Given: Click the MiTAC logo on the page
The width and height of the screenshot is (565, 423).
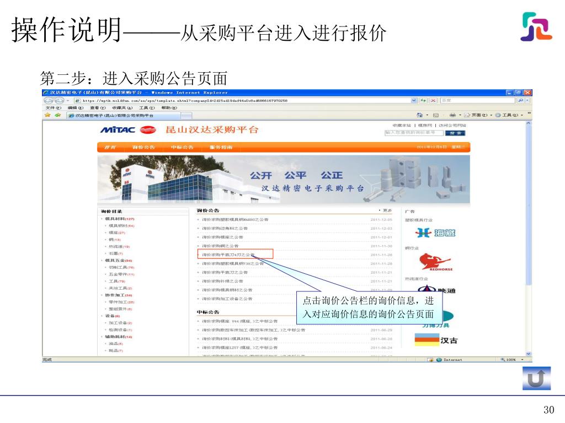Looking at the screenshot, I should tap(128, 129).
